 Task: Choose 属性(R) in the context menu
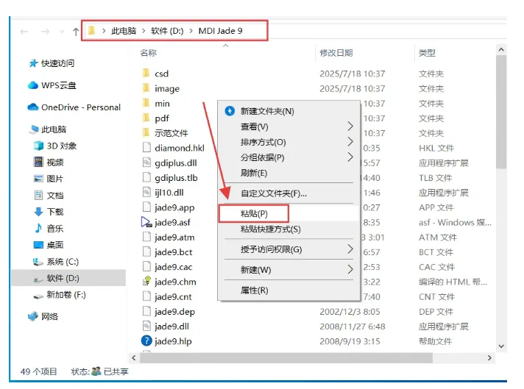[289, 290]
